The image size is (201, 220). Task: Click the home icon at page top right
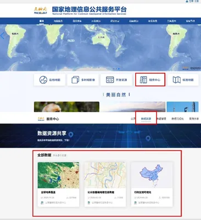pos(187,2)
